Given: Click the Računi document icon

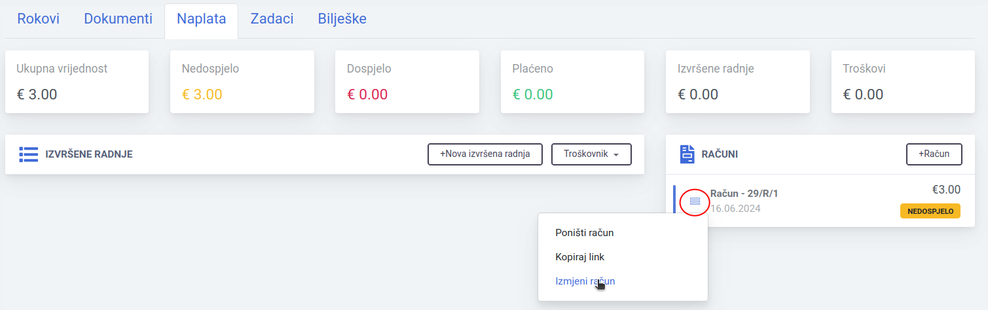Looking at the screenshot, I should pyautogui.click(x=687, y=154).
